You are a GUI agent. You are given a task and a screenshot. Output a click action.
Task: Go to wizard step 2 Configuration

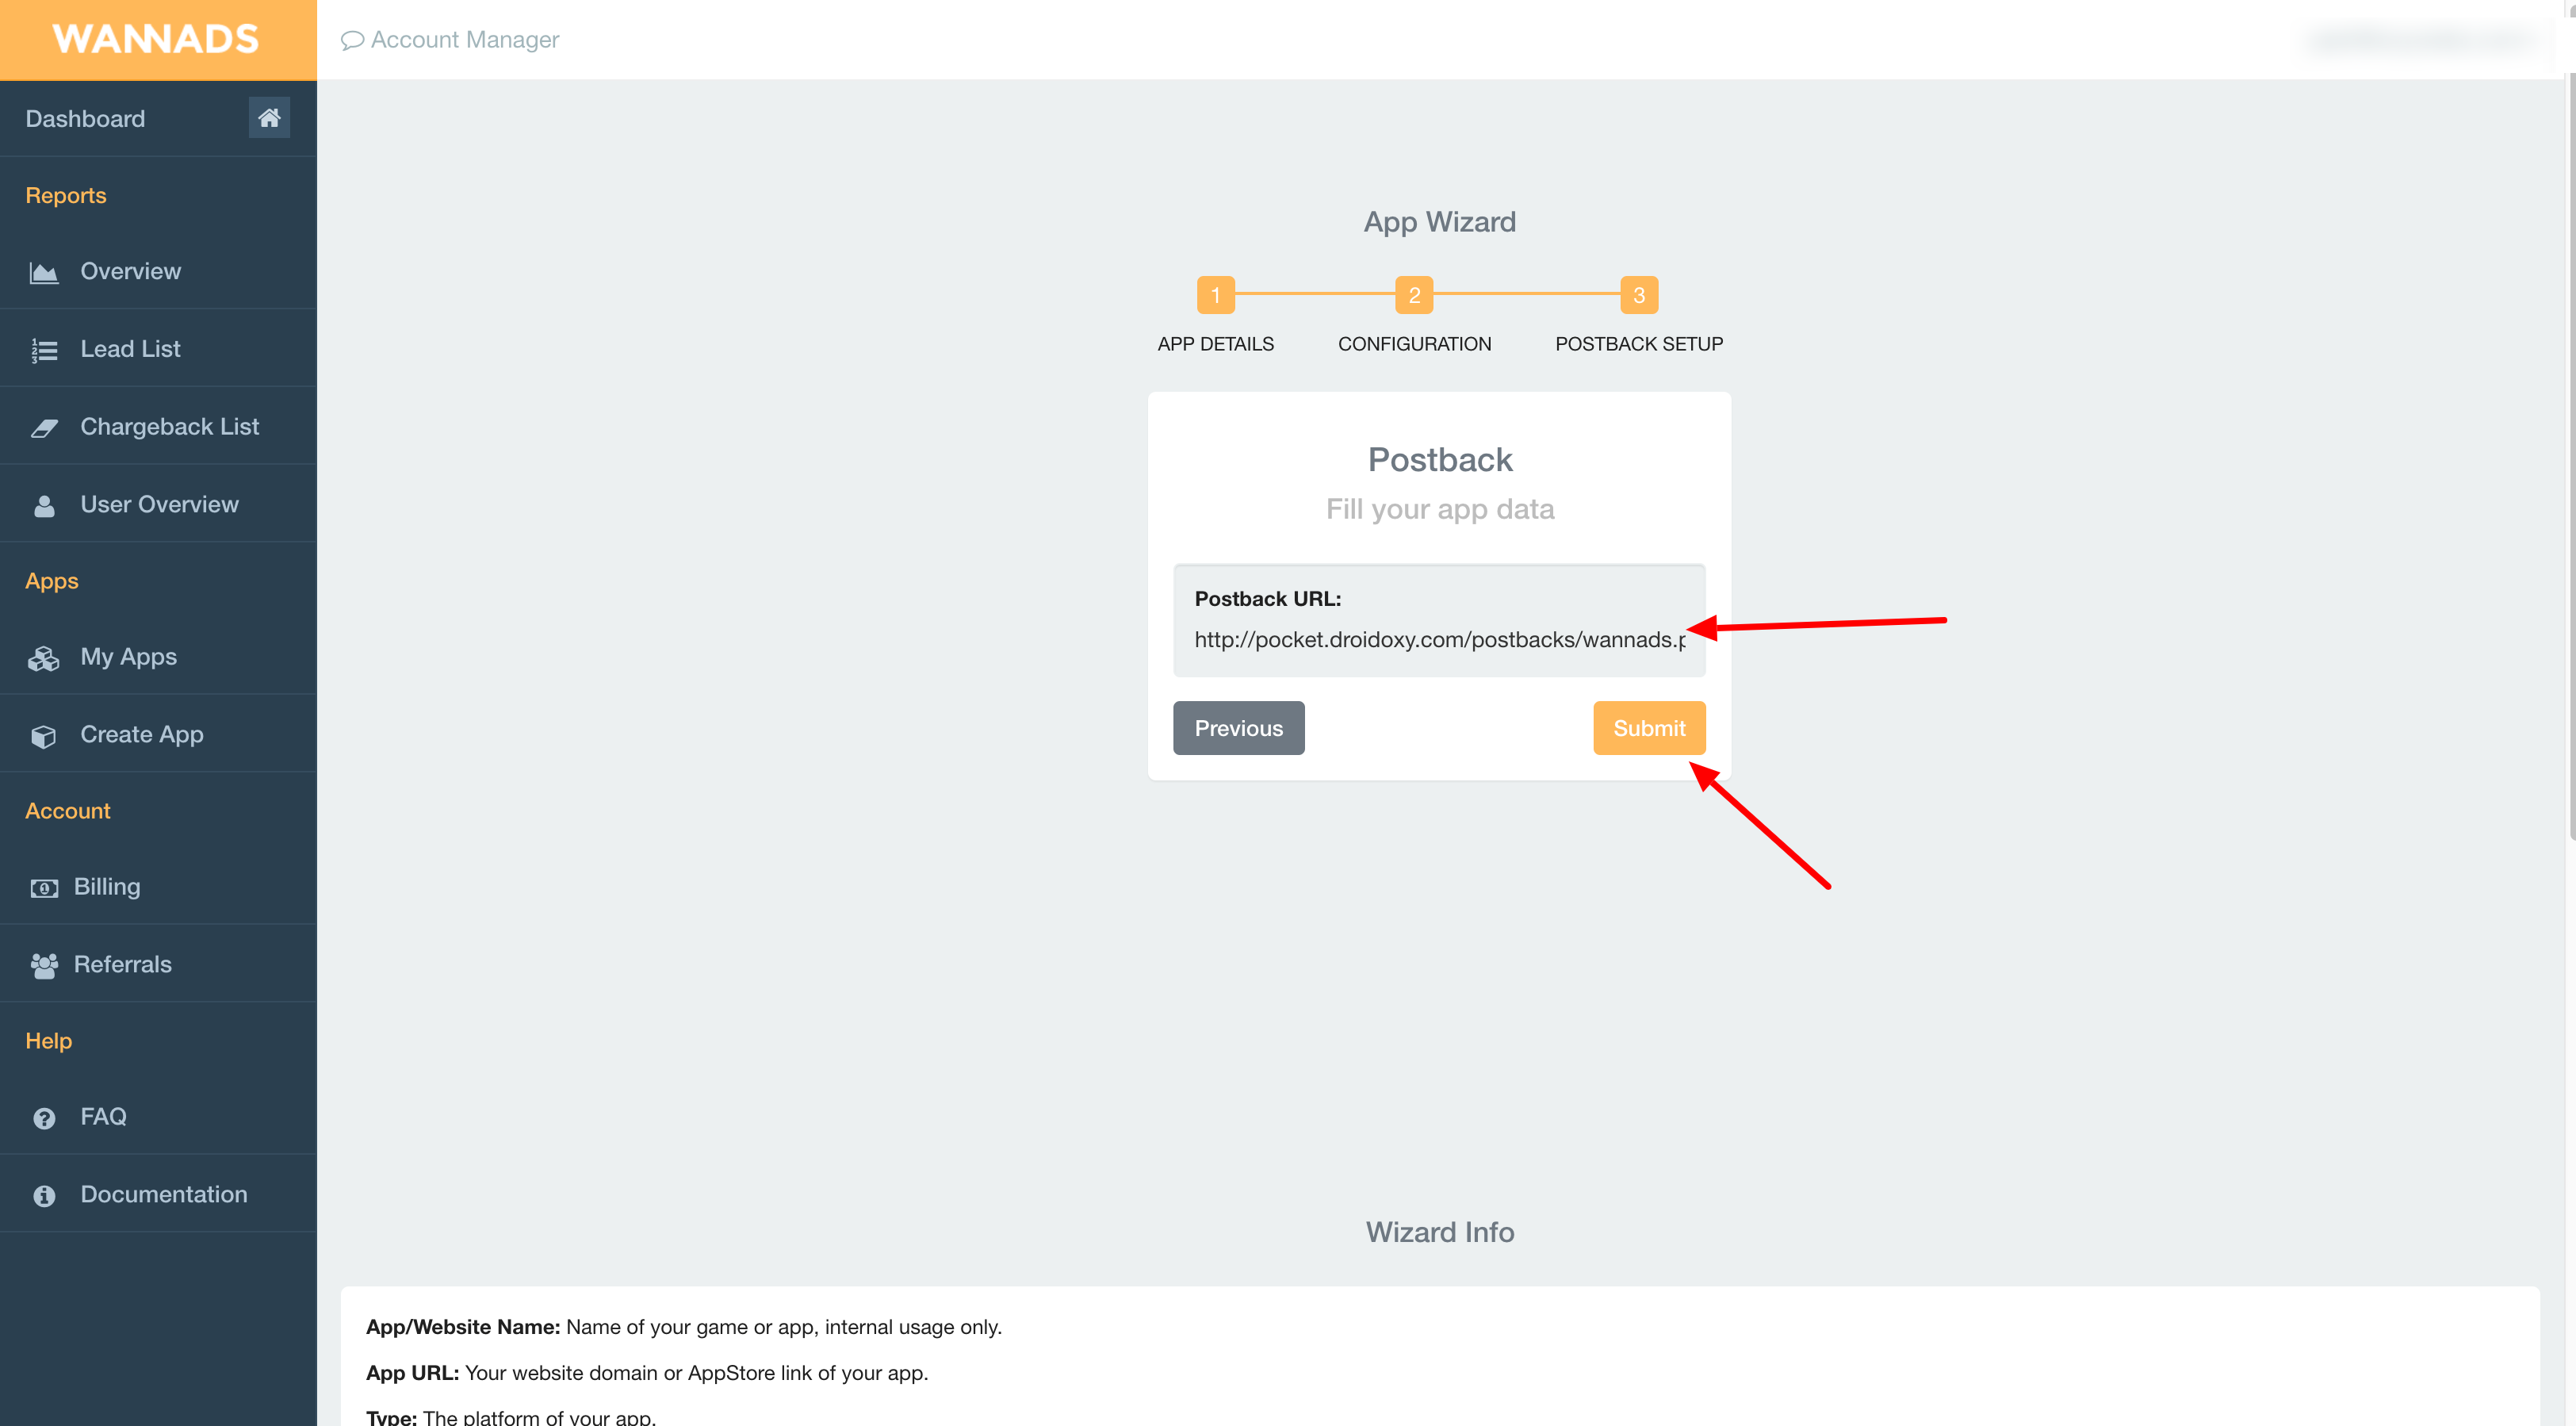(x=1414, y=295)
